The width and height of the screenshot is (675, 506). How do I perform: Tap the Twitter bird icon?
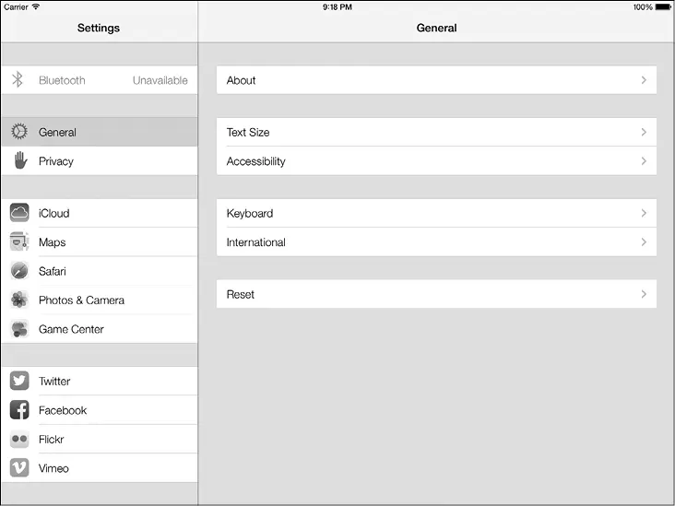pyautogui.click(x=19, y=382)
